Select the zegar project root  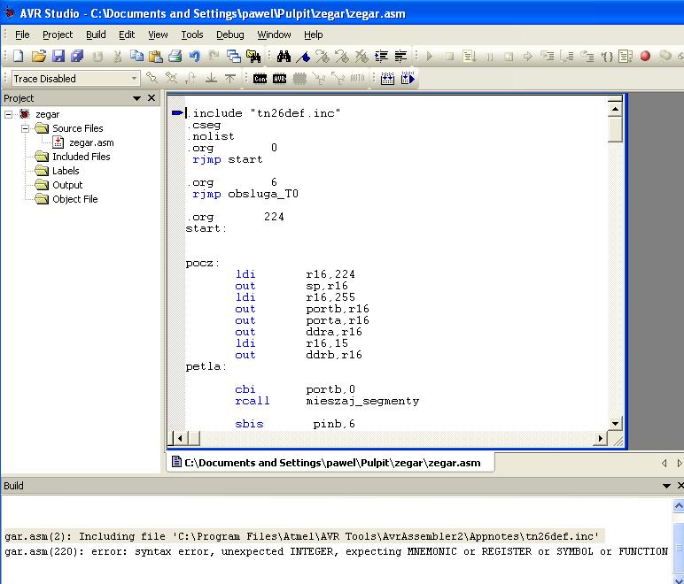(47, 114)
